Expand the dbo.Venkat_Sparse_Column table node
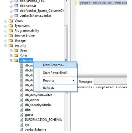132x133 pixels. [x=11, y=11]
